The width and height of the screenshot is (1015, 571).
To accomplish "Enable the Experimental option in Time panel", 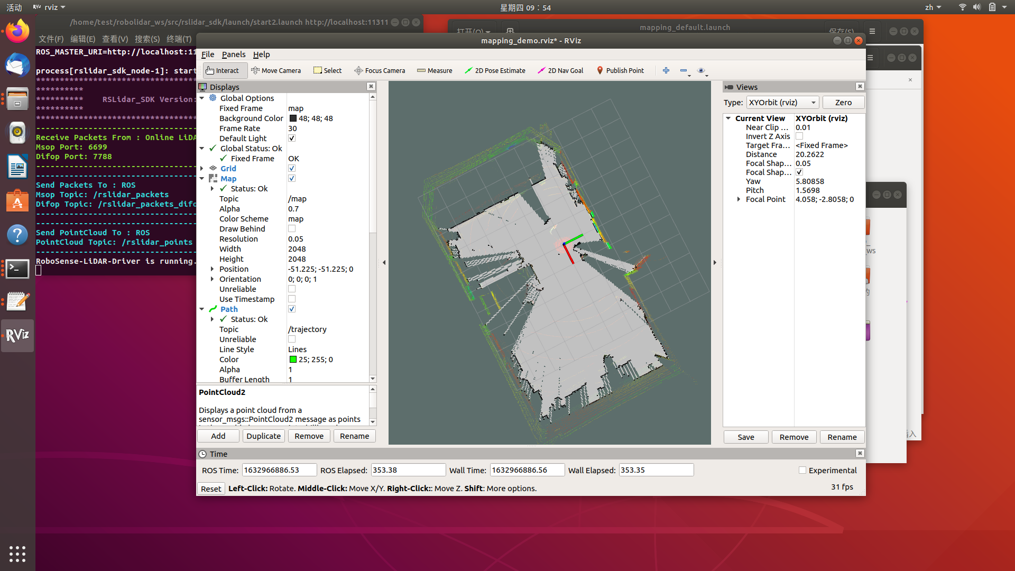I will pyautogui.click(x=801, y=470).
